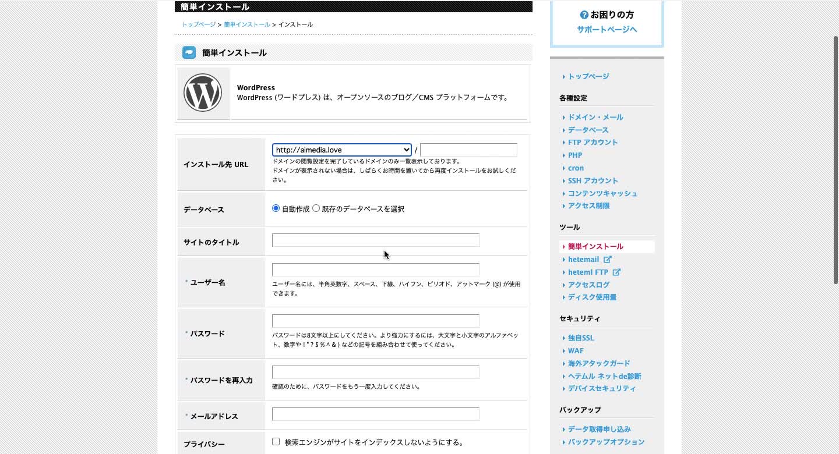Open データ取得申し込み in the backup section

(x=600, y=429)
